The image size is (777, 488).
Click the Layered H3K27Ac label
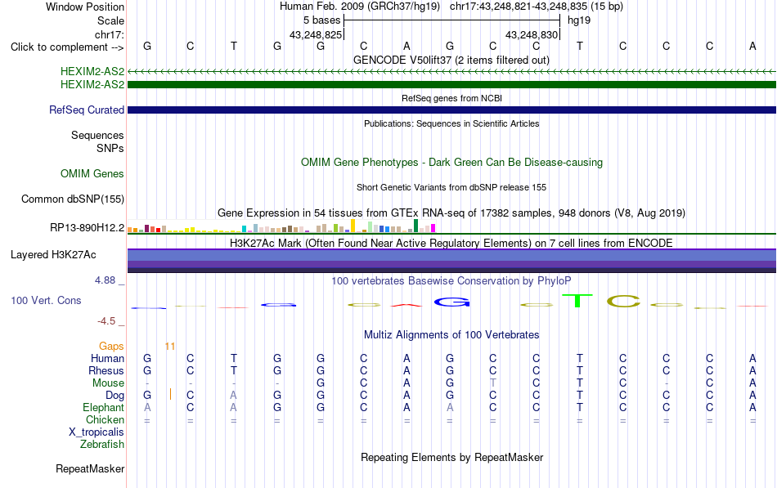coord(53,255)
